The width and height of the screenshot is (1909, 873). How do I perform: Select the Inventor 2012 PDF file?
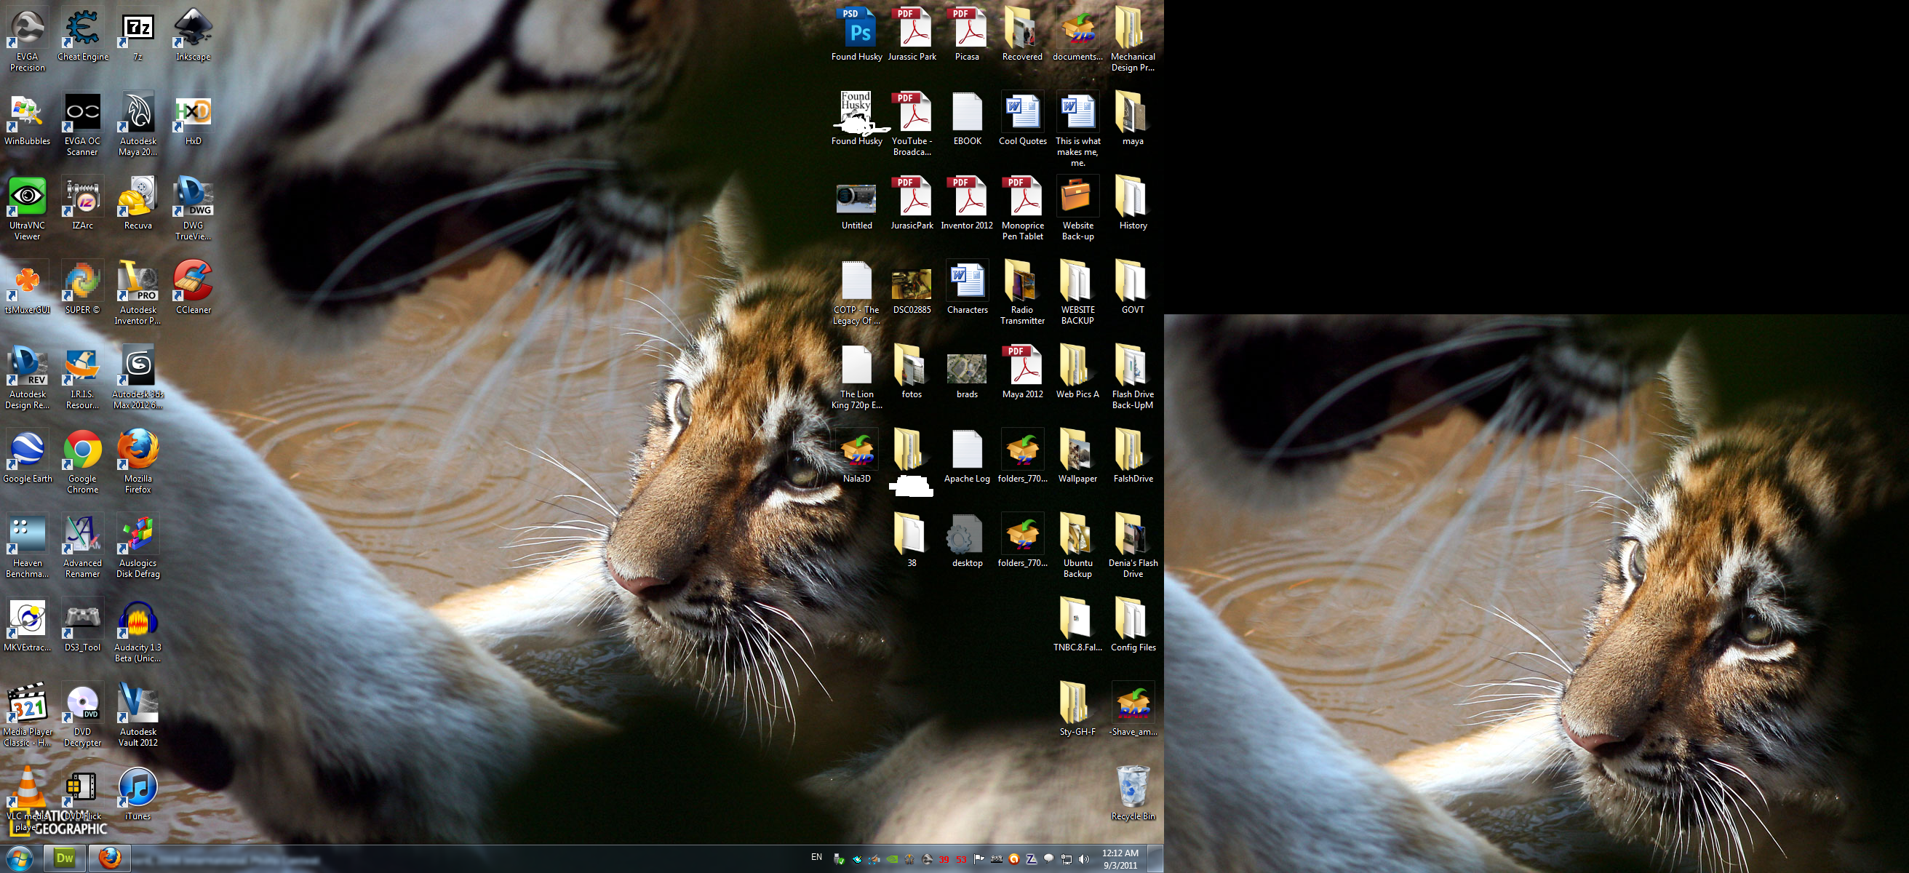[x=967, y=199]
